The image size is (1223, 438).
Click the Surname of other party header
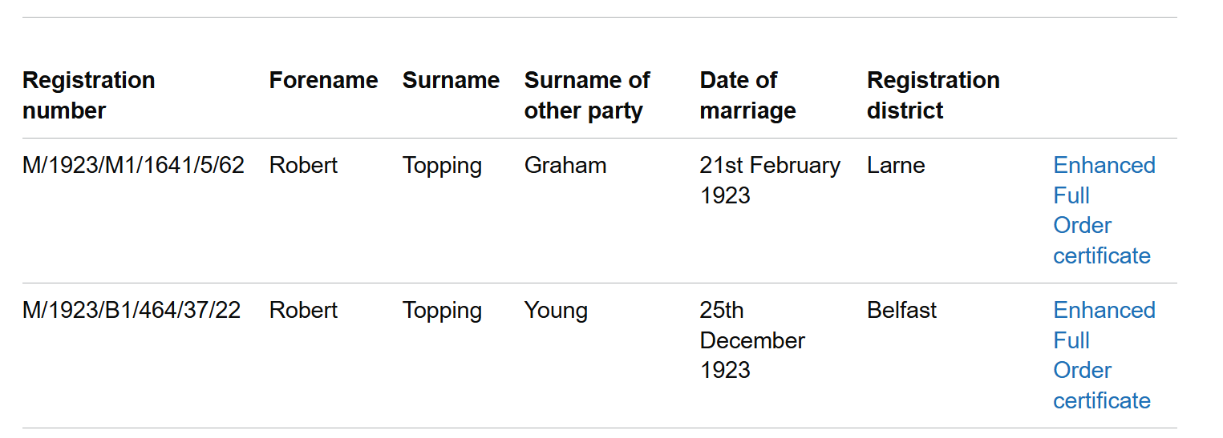click(x=587, y=95)
